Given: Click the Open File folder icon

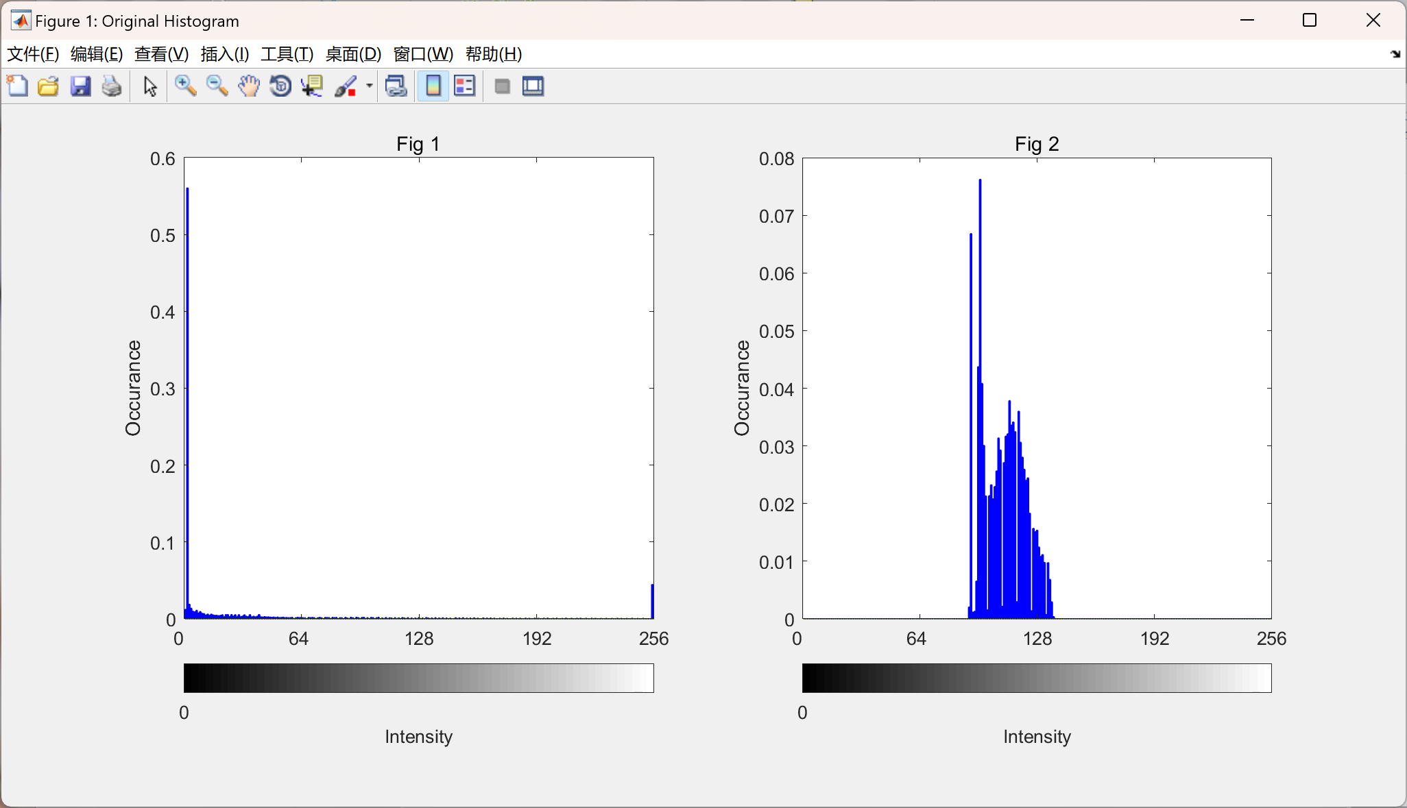Looking at the screenshot, I should pos(48,86).
